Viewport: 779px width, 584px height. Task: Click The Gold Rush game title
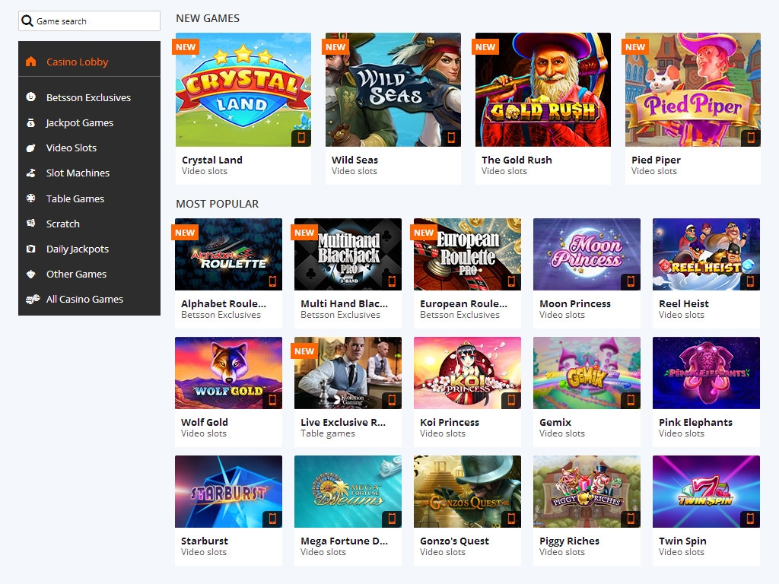(517, 160)
